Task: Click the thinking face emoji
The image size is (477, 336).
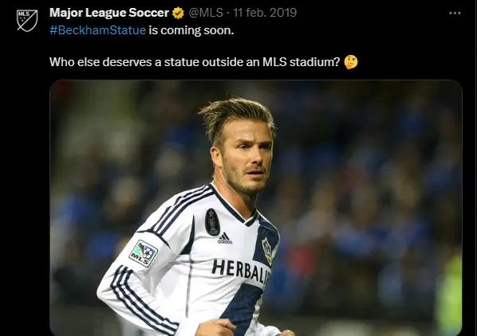Action: click(350, 62)
